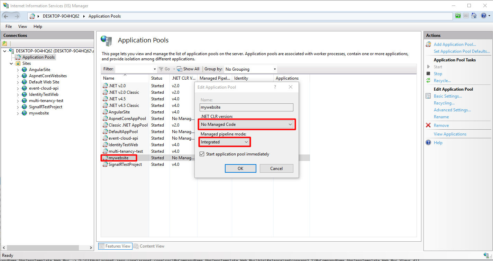Click the refresh page icon in address bar
Viewport: 493px width, 261px height.
click(458, 16)
